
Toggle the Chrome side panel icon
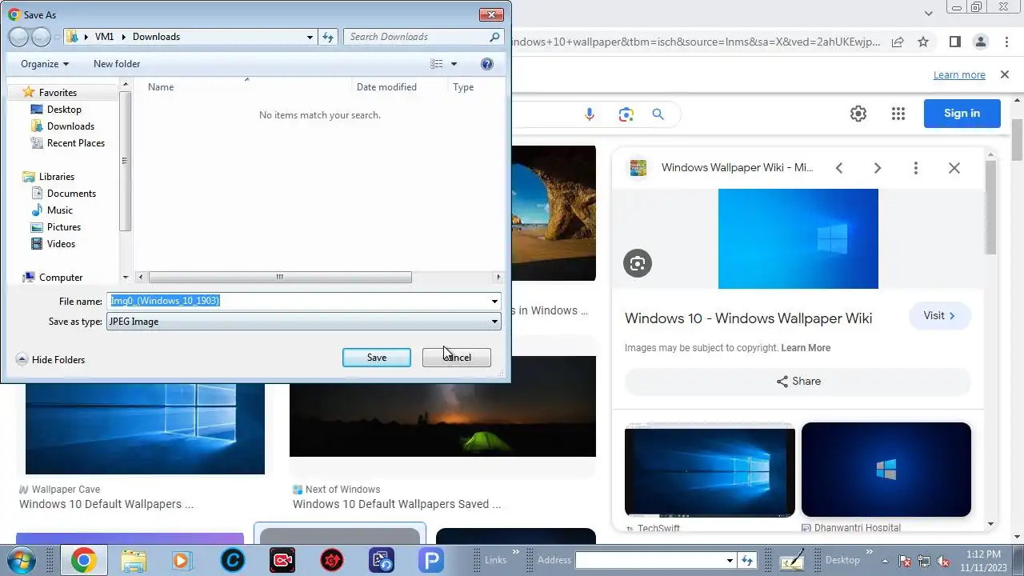pos(955,42)
